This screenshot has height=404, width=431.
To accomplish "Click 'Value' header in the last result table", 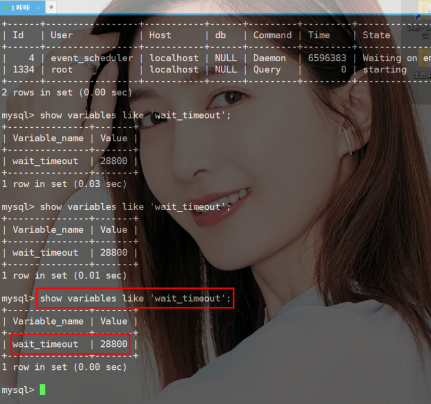I will click(114, 321).
